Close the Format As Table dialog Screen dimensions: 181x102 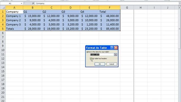116,48
